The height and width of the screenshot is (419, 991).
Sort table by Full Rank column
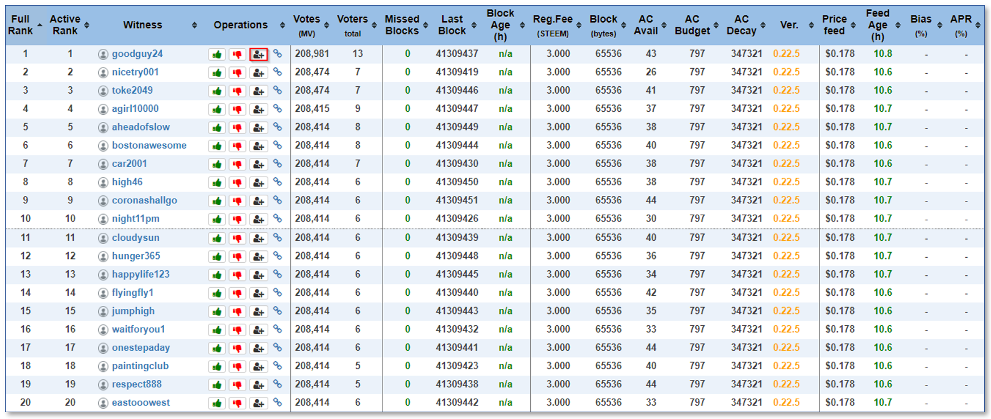tap(24, 25)
